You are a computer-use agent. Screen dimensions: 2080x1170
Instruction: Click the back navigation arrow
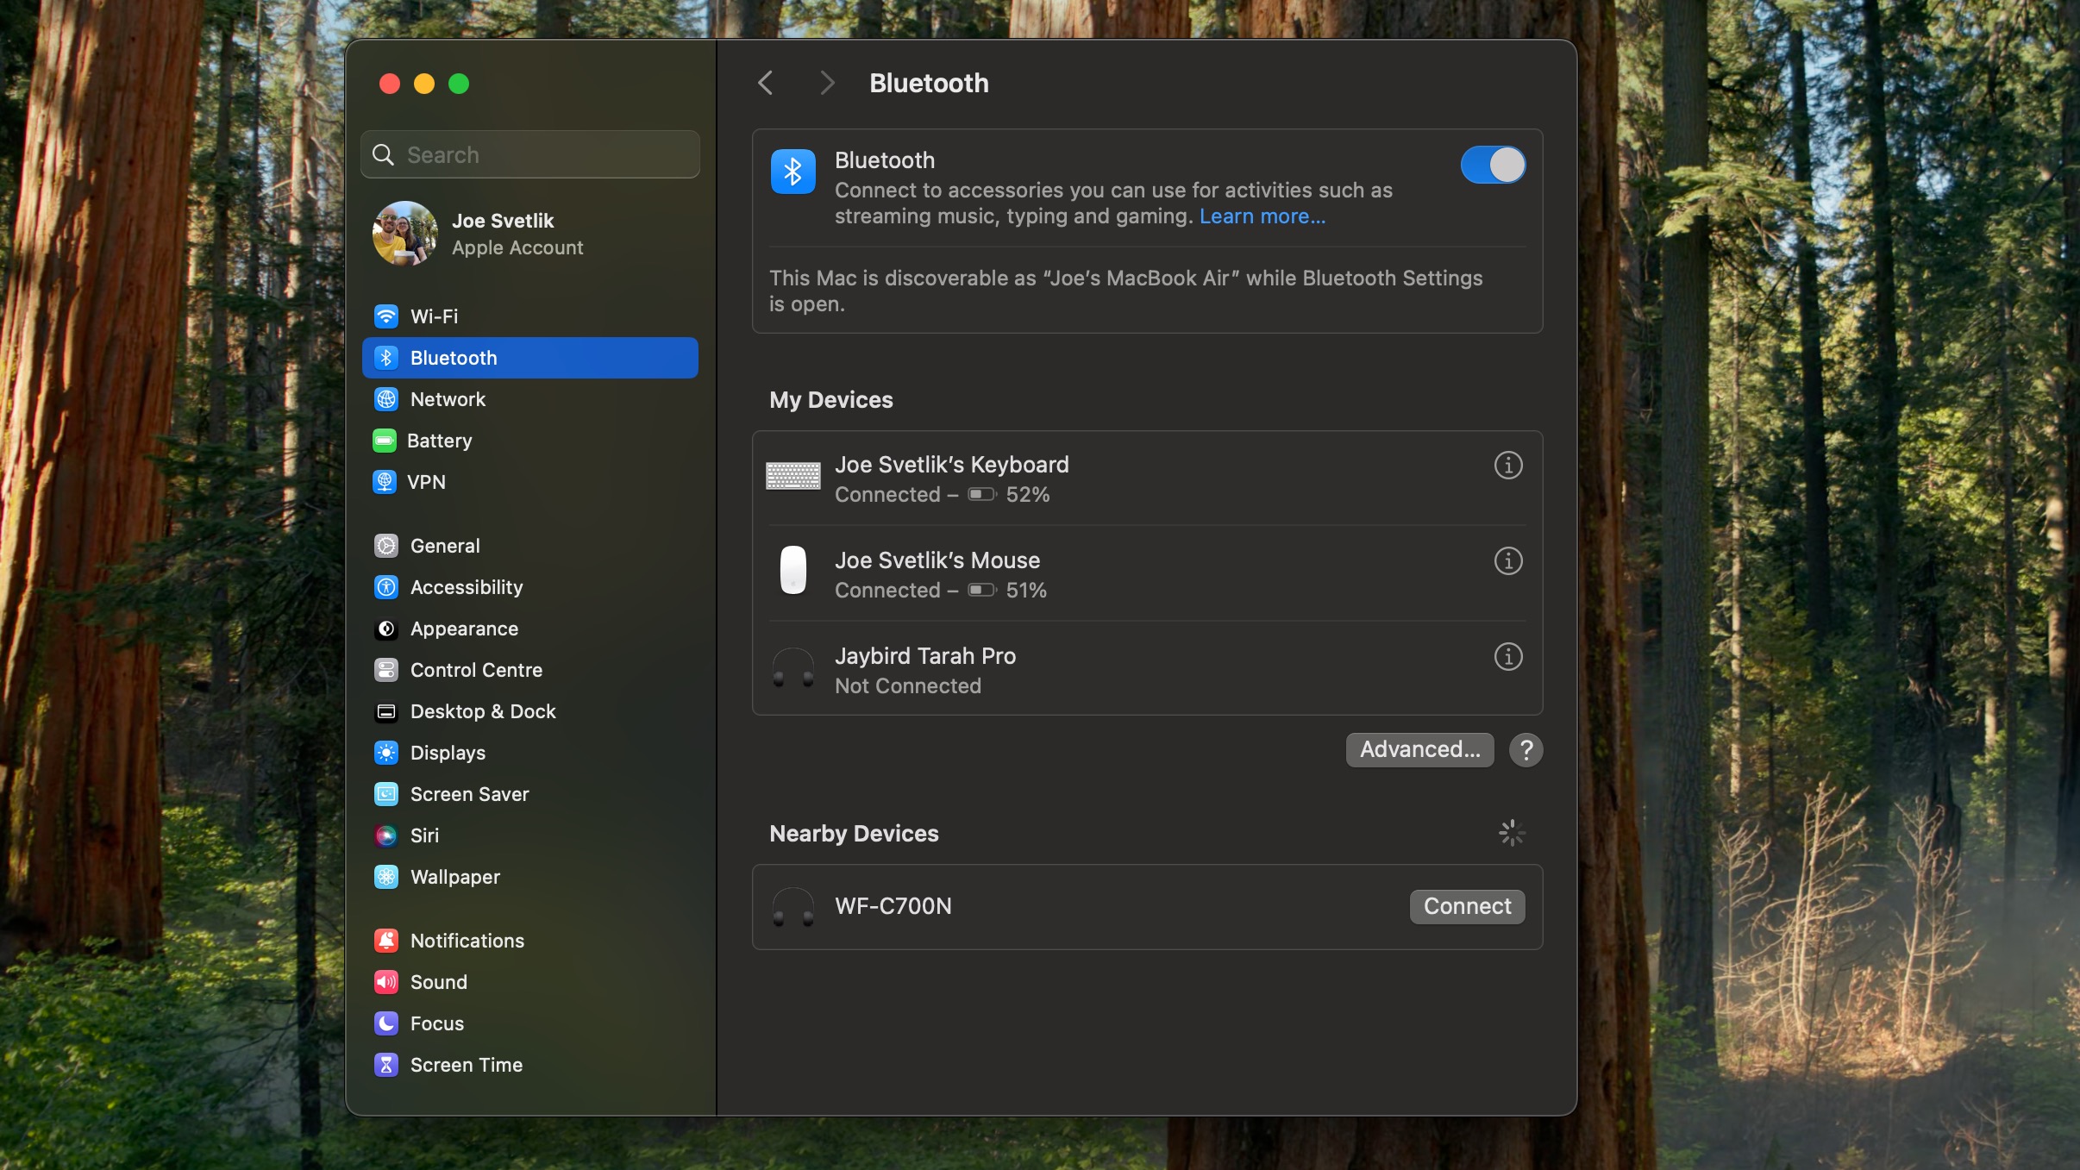click(x=767, y=83)
